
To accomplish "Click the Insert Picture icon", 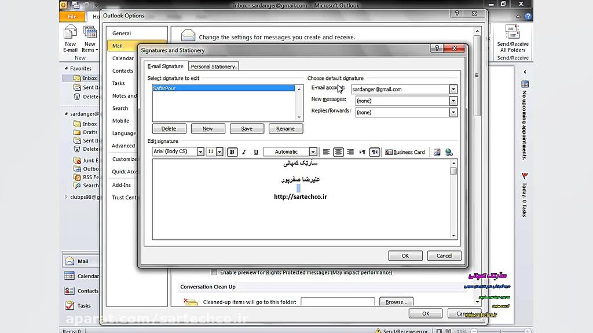I will click(436, 152).
